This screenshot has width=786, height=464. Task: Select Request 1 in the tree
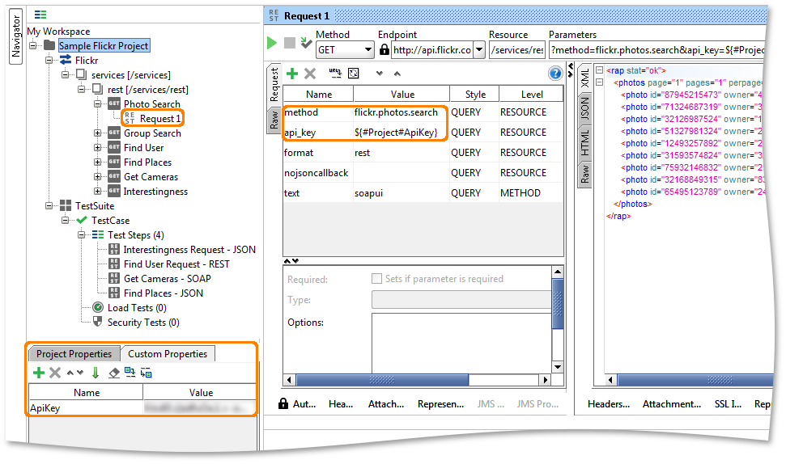(x=160, y=119)
